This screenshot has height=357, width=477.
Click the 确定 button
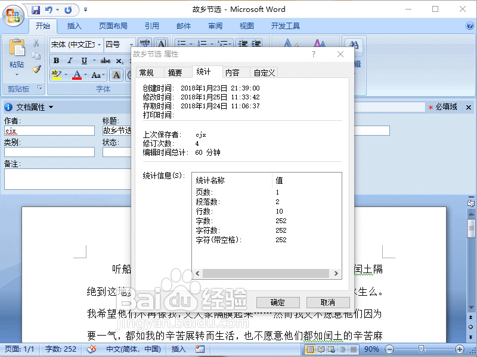click(x=278, y=302)
